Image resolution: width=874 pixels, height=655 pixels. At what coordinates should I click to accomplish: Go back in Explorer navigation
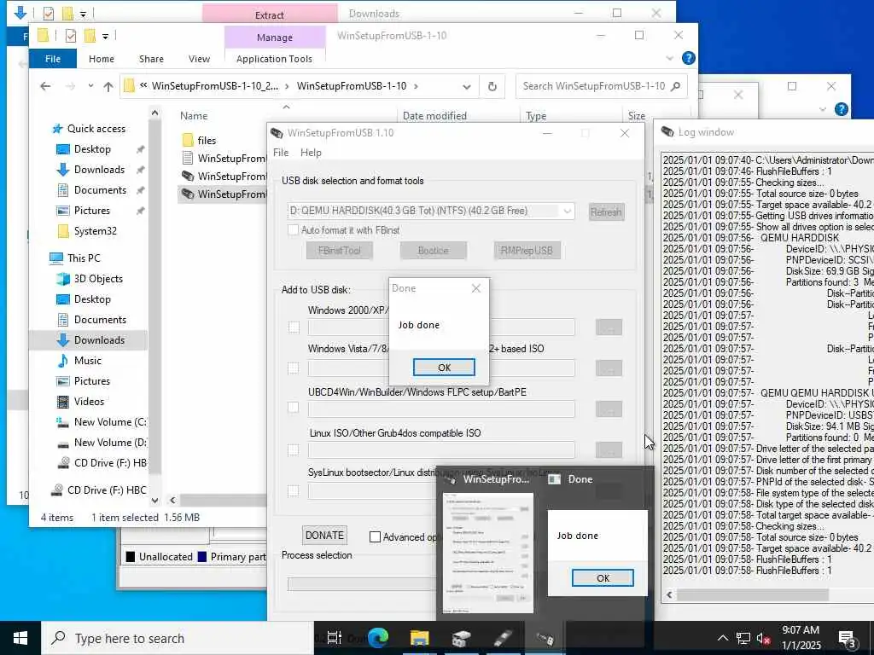45,86
